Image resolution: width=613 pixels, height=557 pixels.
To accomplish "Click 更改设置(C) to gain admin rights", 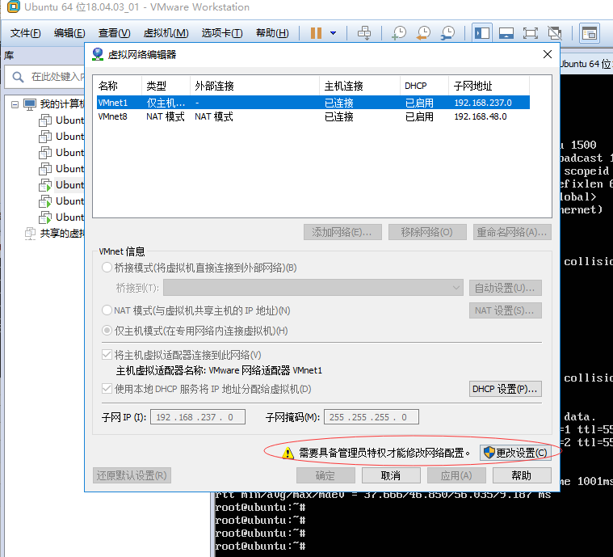I will tap(515, 453).
